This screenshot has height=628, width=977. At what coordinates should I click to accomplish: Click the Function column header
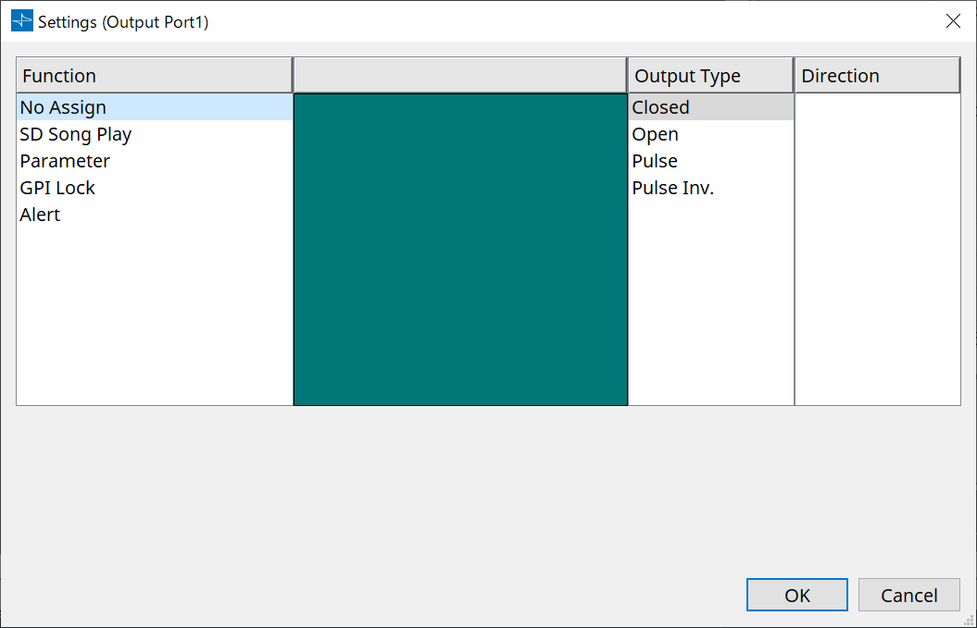point(153,75)
